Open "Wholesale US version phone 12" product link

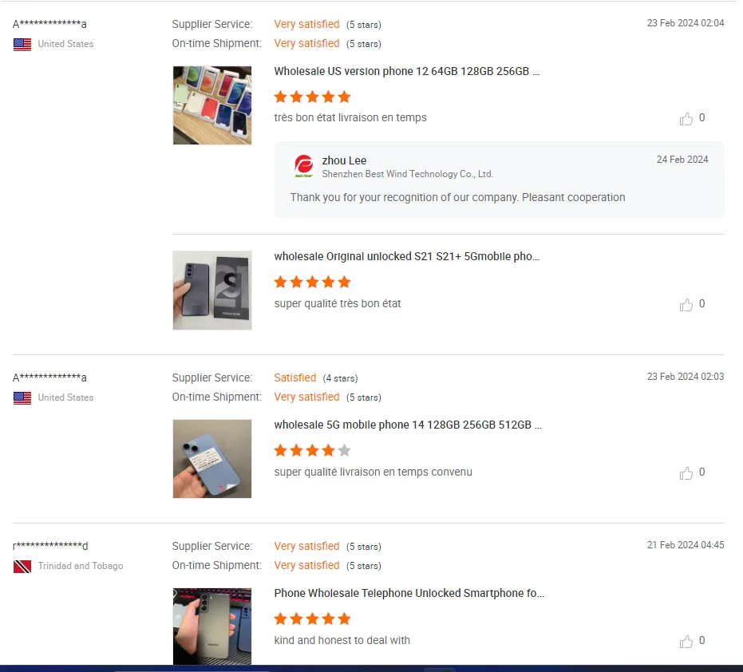click(406, 71)
